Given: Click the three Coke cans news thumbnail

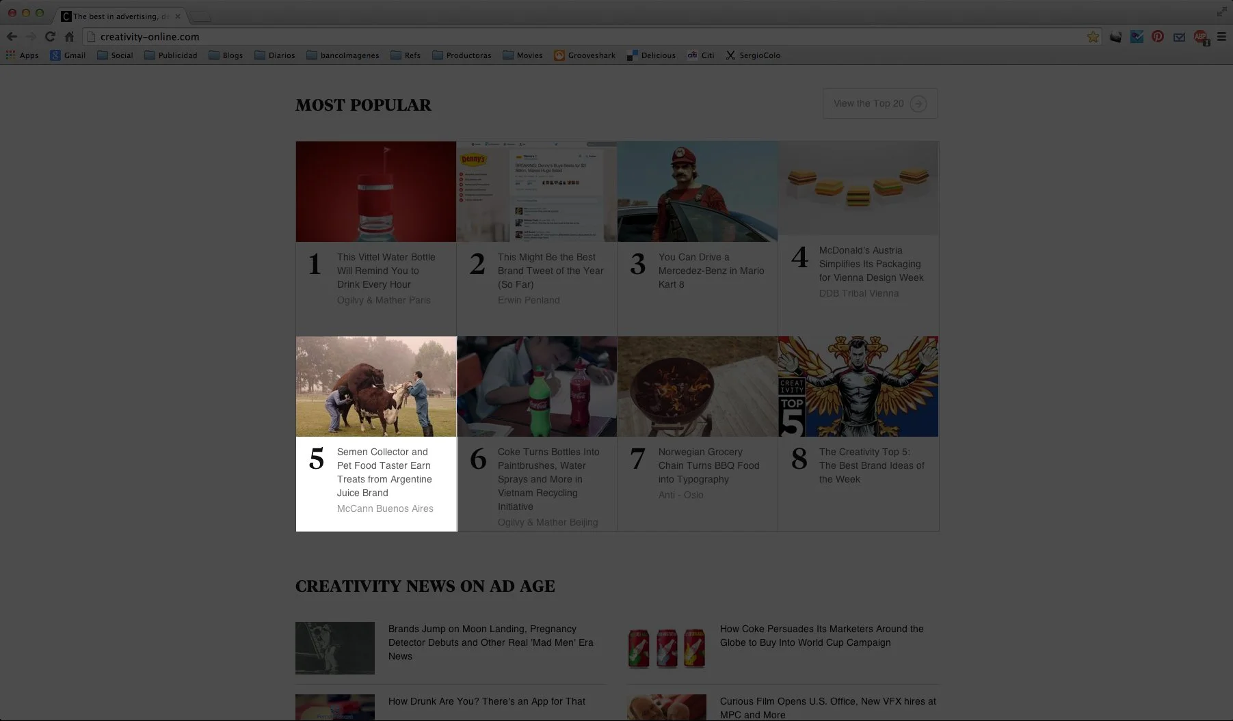Looking at the screenshot, I should 667,648.
